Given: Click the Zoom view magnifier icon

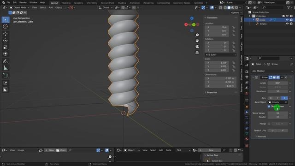Looking at the screenshot, I should [x=197, y=35].
